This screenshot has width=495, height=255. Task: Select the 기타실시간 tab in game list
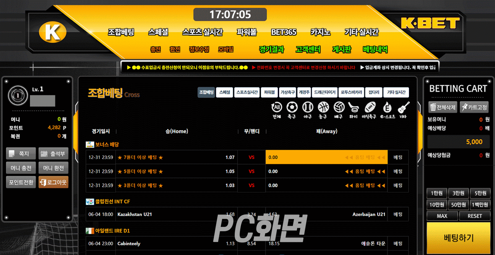(396, 92)
